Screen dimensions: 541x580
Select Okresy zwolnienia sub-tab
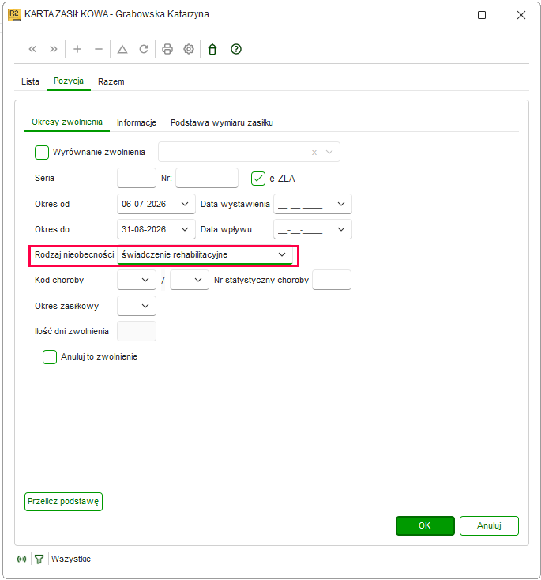click(67, 122)
